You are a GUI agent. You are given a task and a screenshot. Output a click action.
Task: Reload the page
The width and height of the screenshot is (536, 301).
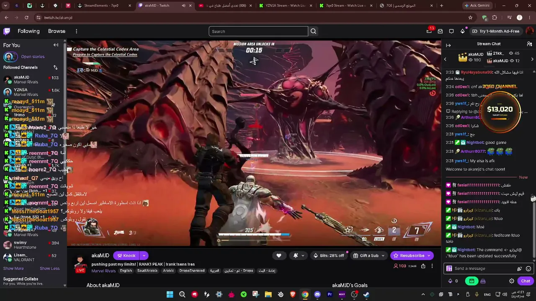coord(26,18)
